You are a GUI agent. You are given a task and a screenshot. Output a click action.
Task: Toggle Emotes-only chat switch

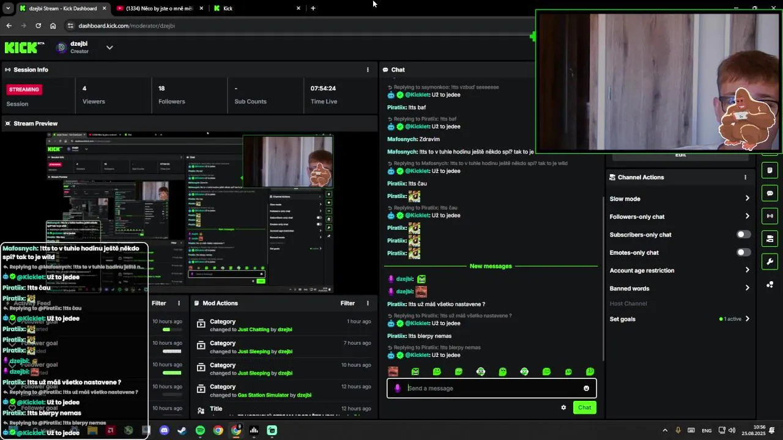tap(743, 252)
